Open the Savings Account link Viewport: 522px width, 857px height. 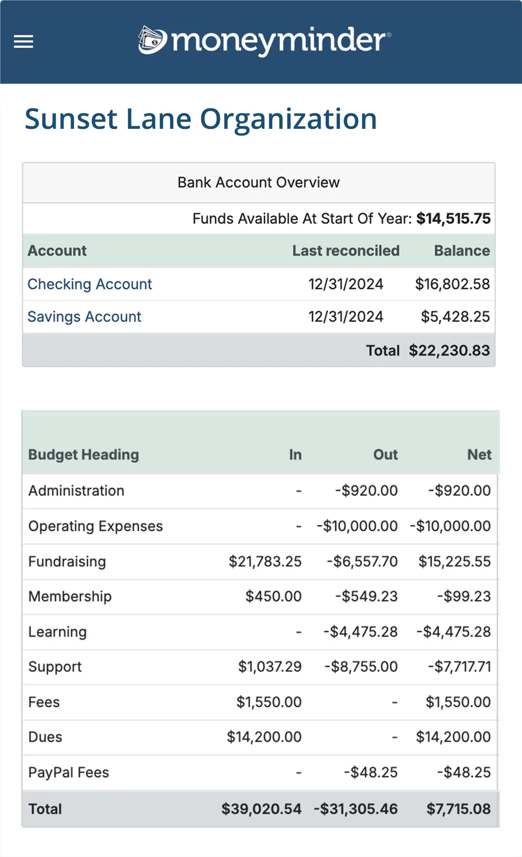tap(84, 317)
